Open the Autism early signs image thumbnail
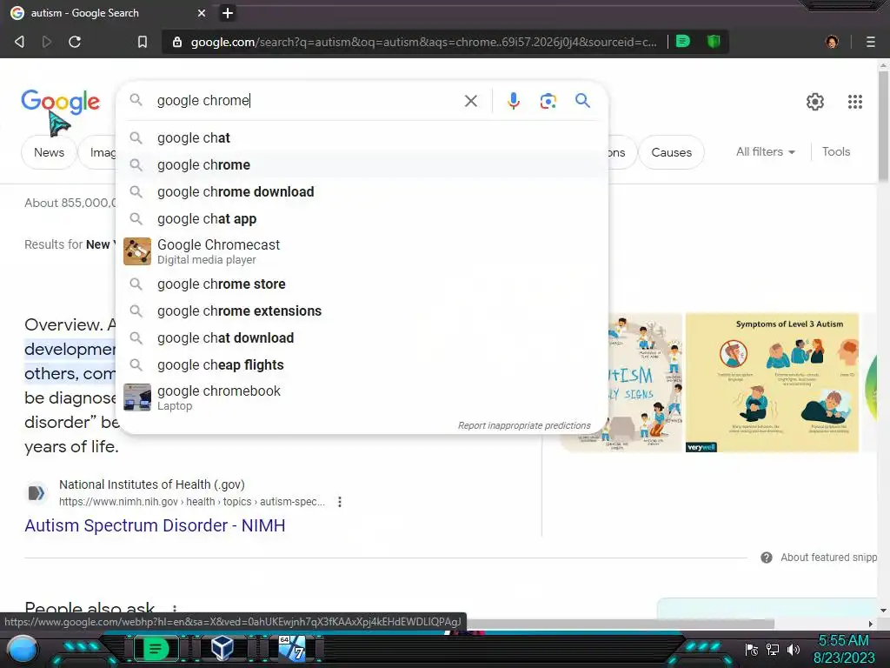This screenshot has width=890, height=668. (645, 383)
